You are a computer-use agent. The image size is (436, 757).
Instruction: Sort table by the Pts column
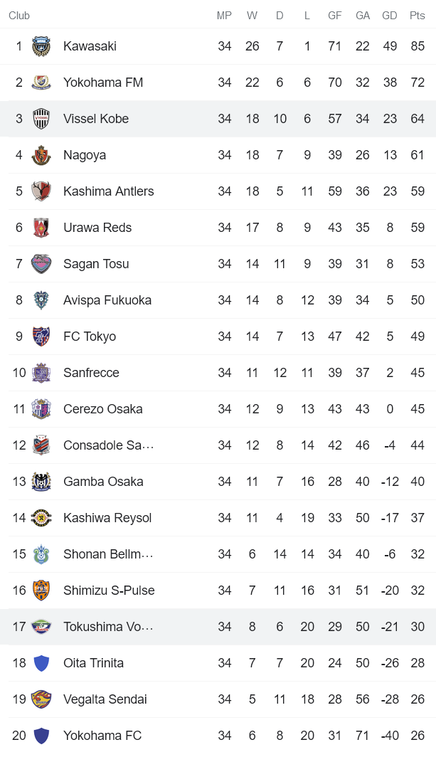418,16
